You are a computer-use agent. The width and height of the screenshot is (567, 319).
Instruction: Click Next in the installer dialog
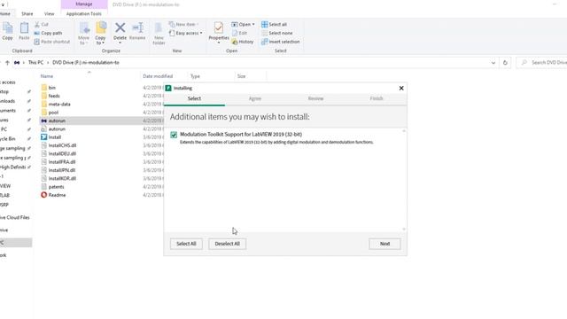[384, 244]
